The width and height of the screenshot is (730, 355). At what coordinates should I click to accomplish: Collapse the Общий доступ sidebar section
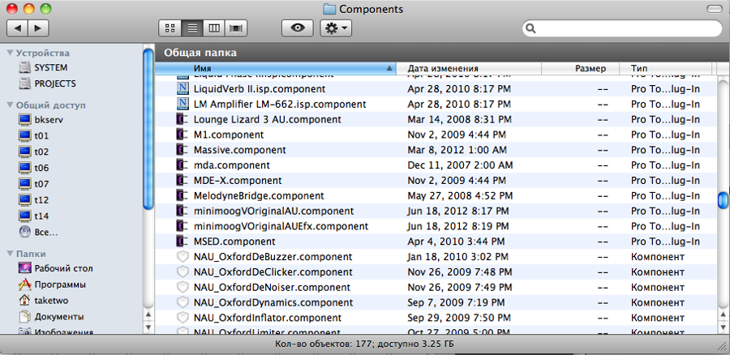[x=11, y=105]
